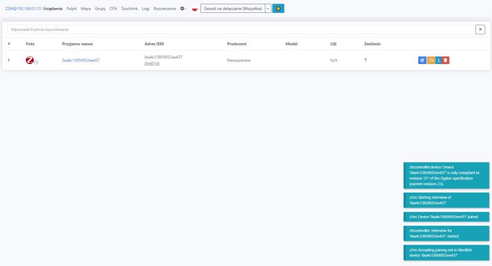Go to the Mapa network map
Viewport: 492px width, 266px height.
(85, 9)
